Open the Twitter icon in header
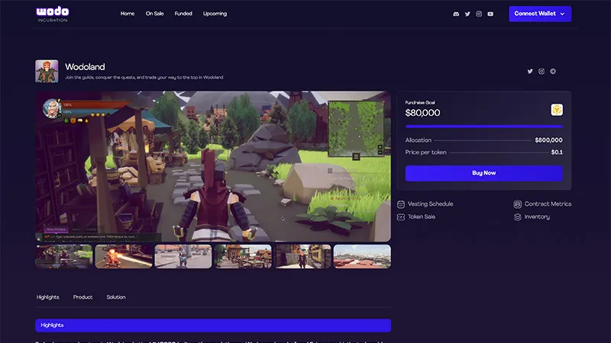This screenshot has width=611, height=343. point(467,14)
